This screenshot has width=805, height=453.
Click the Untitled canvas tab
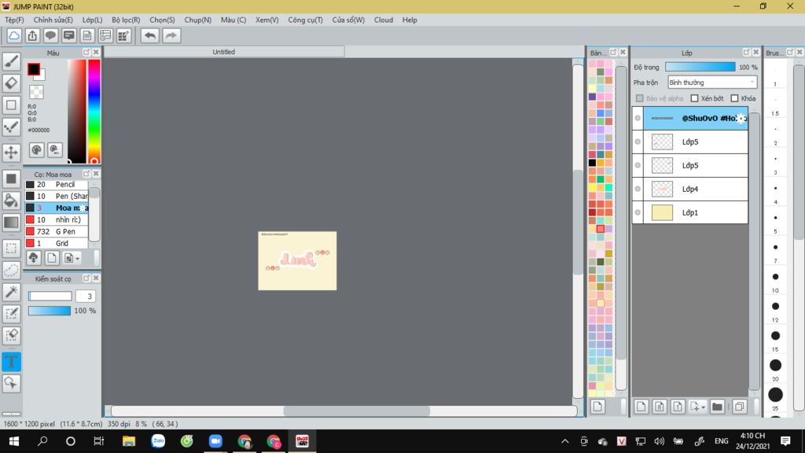tap(224, 52)
